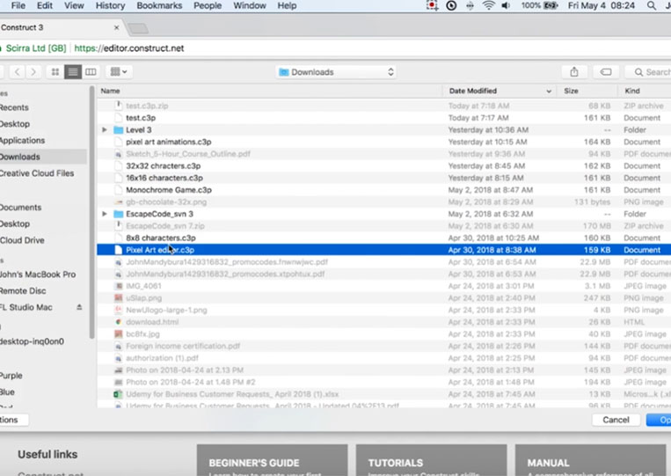Sort files by Name column
Viewport: 671px width, 476px height.
click(x=270, y=91)
